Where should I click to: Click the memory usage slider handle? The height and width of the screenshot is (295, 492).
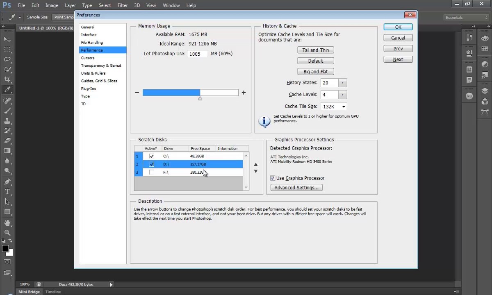(200, 98)
